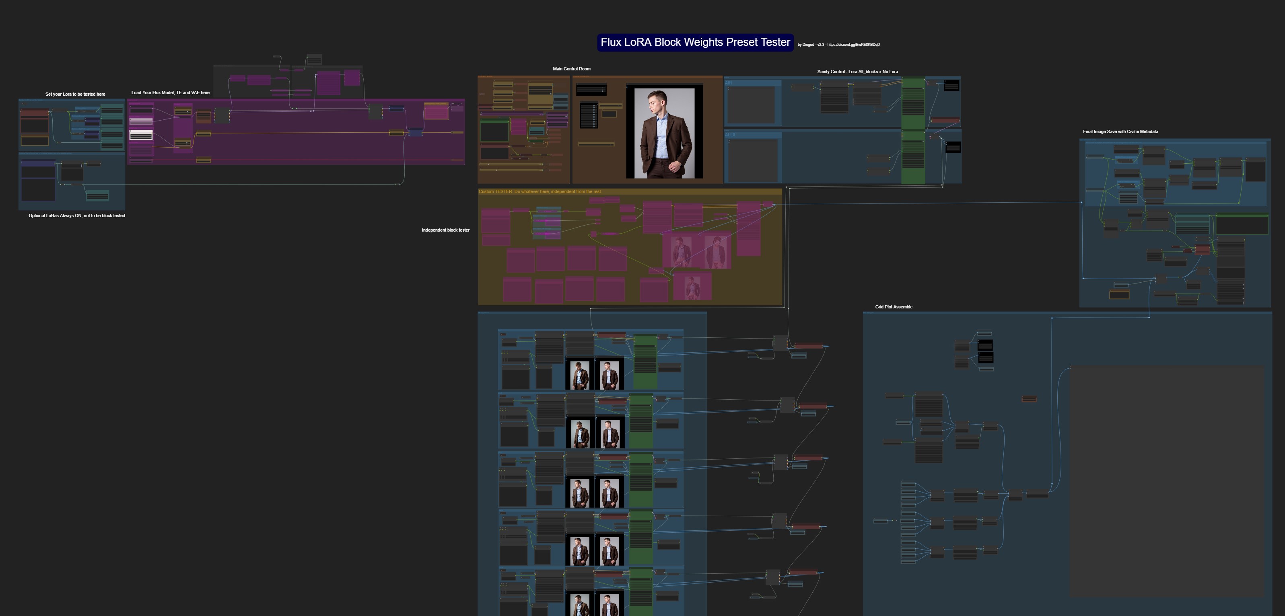Click left portrait thumbnail in first test row
The image size is (1285, 616).
pyautogui.click(x=579, y=374)
